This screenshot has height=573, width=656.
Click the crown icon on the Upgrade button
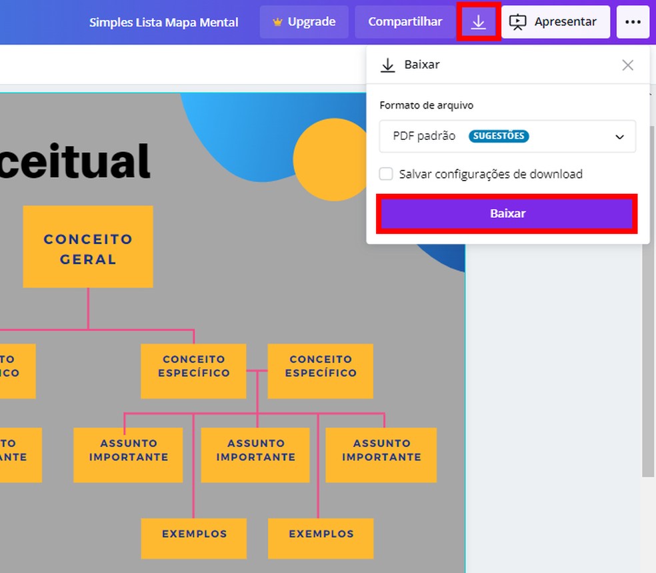277,21
